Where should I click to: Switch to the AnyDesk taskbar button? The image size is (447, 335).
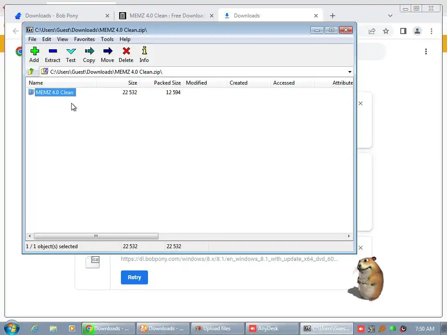(272, 328)
